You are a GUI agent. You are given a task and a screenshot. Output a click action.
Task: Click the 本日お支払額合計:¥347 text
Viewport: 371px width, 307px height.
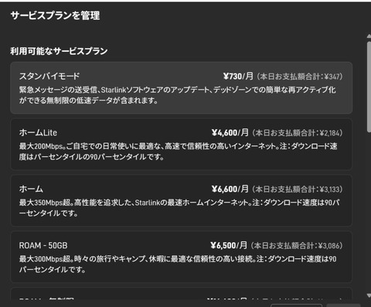299,77
